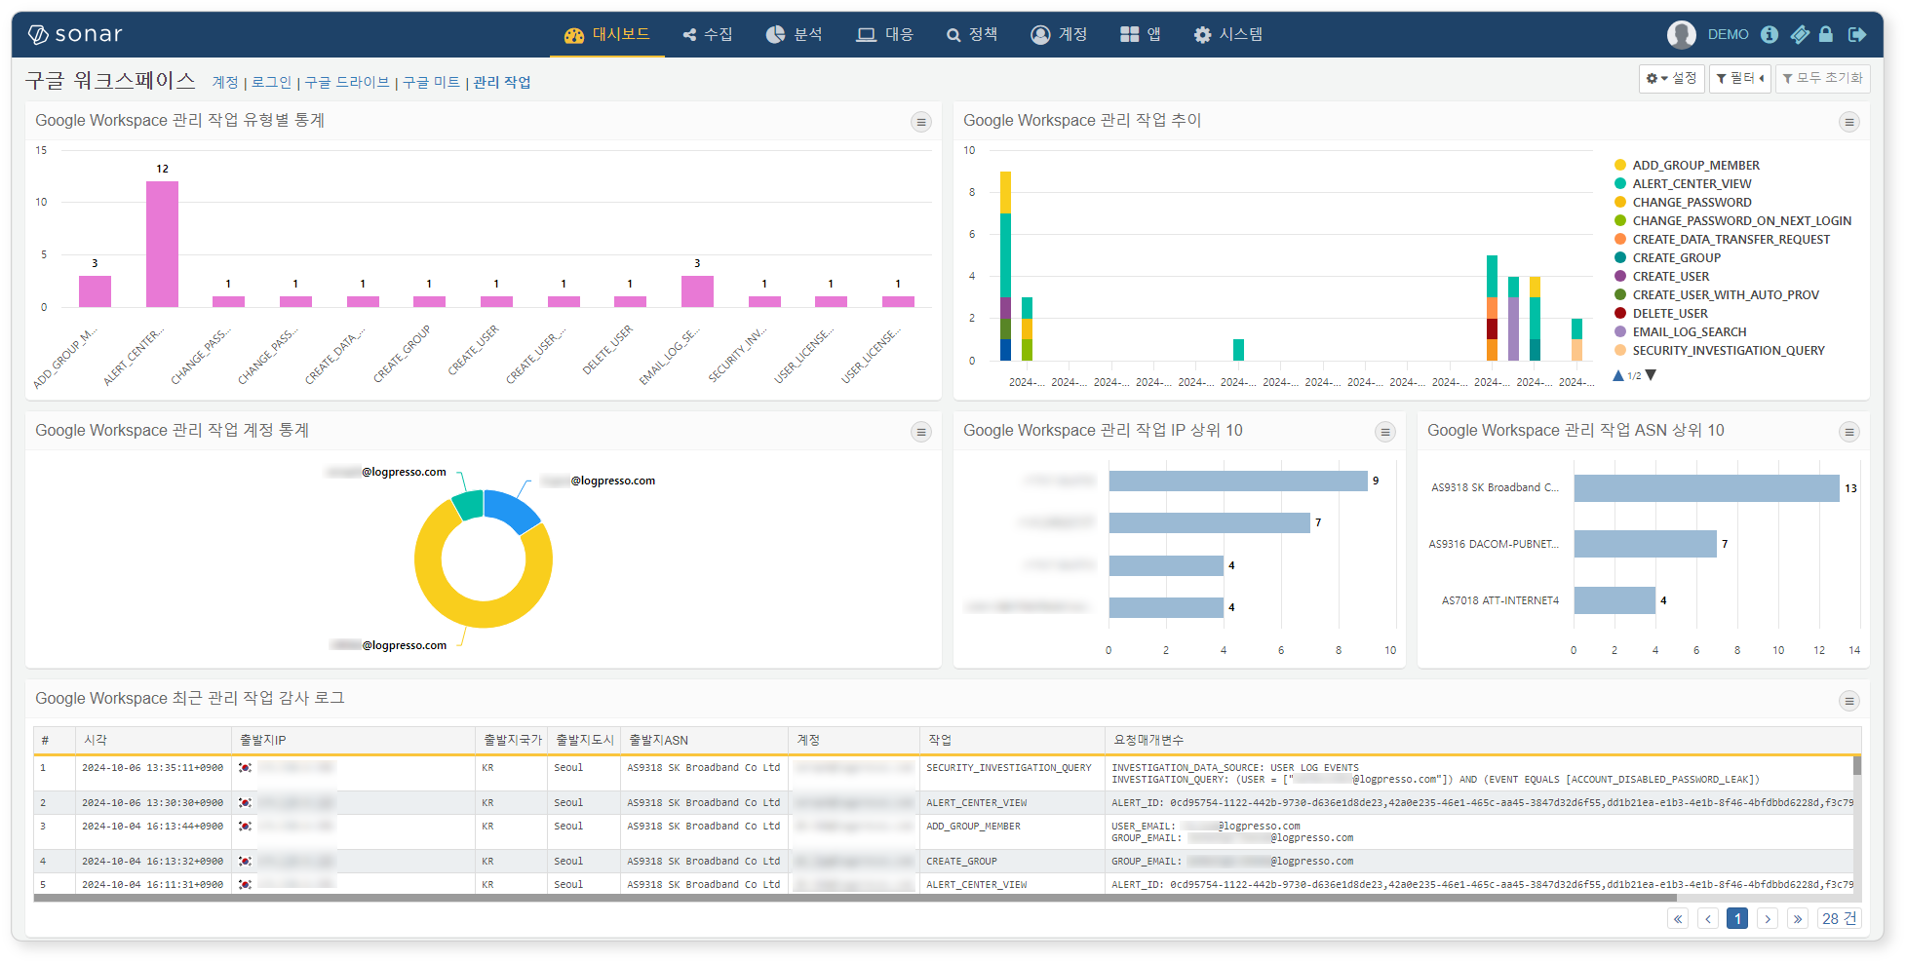This screenshot has width=1906, height=963.
Task: Open the 정책 policy menu
Action: pos(972,34)
